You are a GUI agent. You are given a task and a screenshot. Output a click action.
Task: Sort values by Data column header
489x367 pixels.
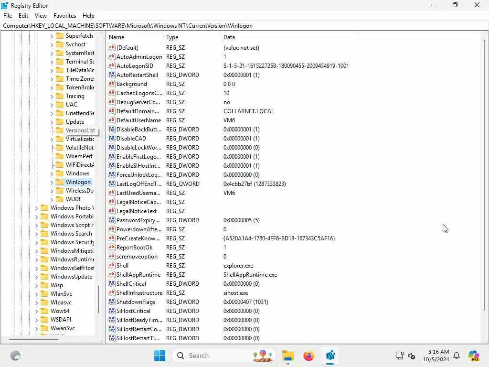[x=289, y=37]
